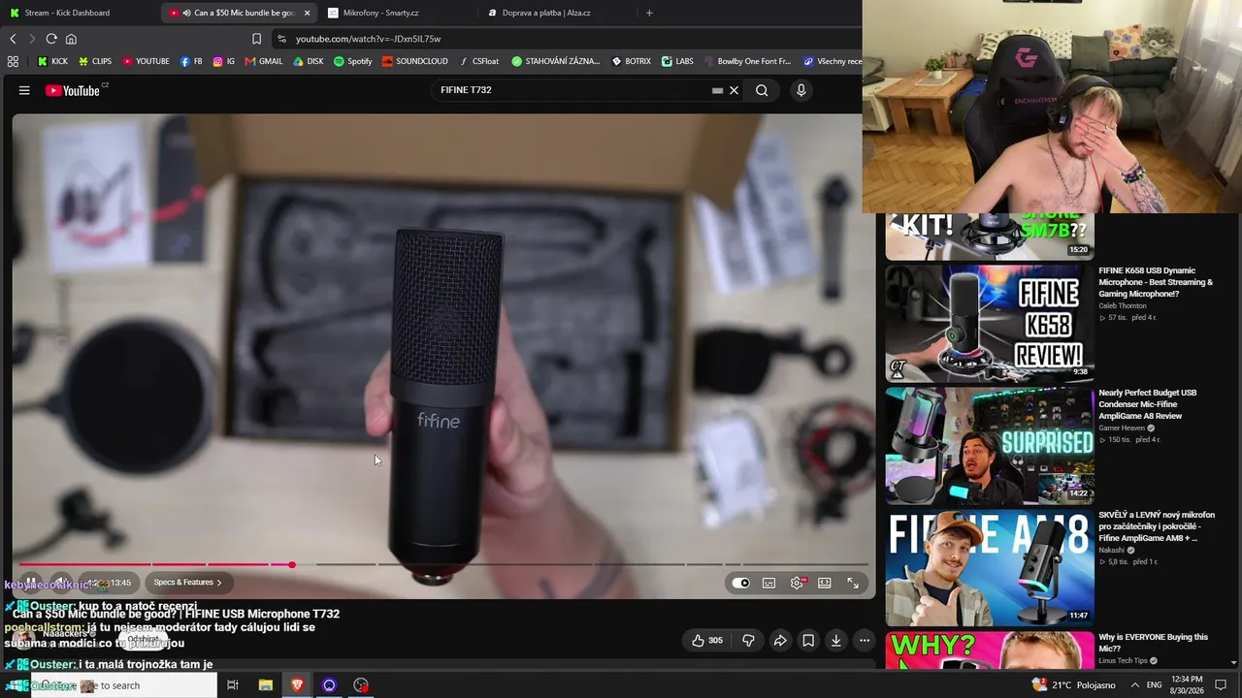The width and height of the screenshot is (1242, 698).
Task: Open the Brave browser taskbar icon
Action: 297,685
